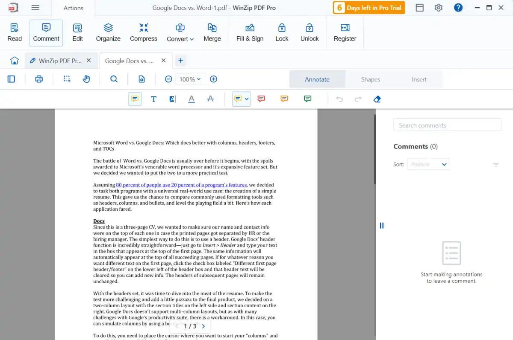This screenshot has height=340, width=513.
Task: Choose the strikethrough text annotation
Action: 210,99
